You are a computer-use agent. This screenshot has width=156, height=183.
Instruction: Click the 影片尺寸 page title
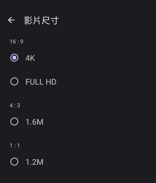tap(41, 20)
